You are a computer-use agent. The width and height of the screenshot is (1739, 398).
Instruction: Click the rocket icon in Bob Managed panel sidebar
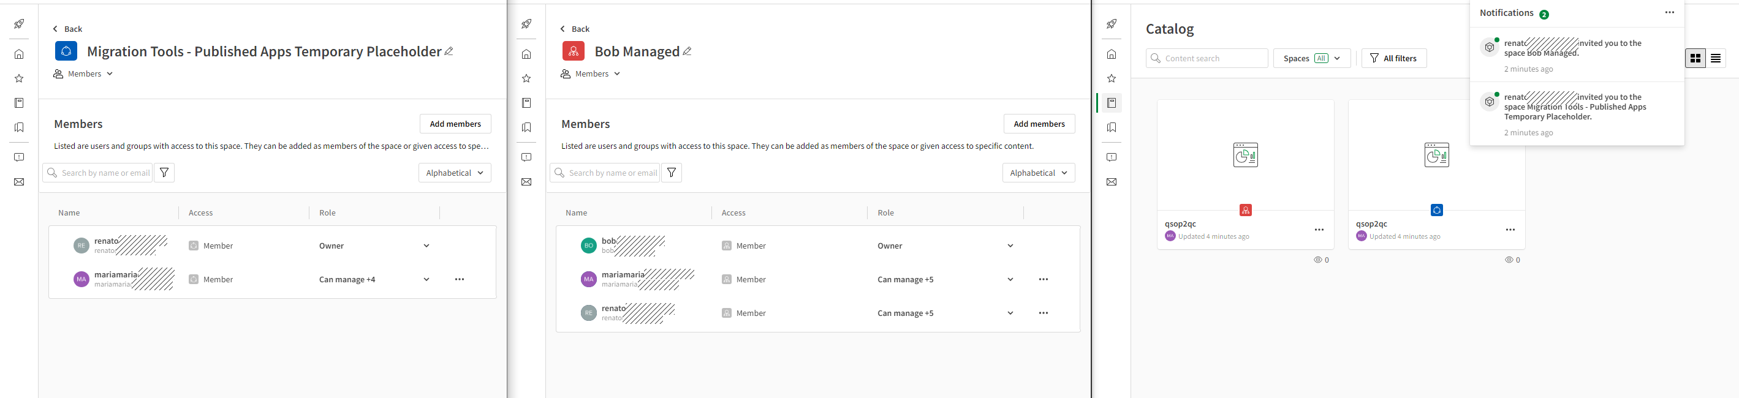526,24
